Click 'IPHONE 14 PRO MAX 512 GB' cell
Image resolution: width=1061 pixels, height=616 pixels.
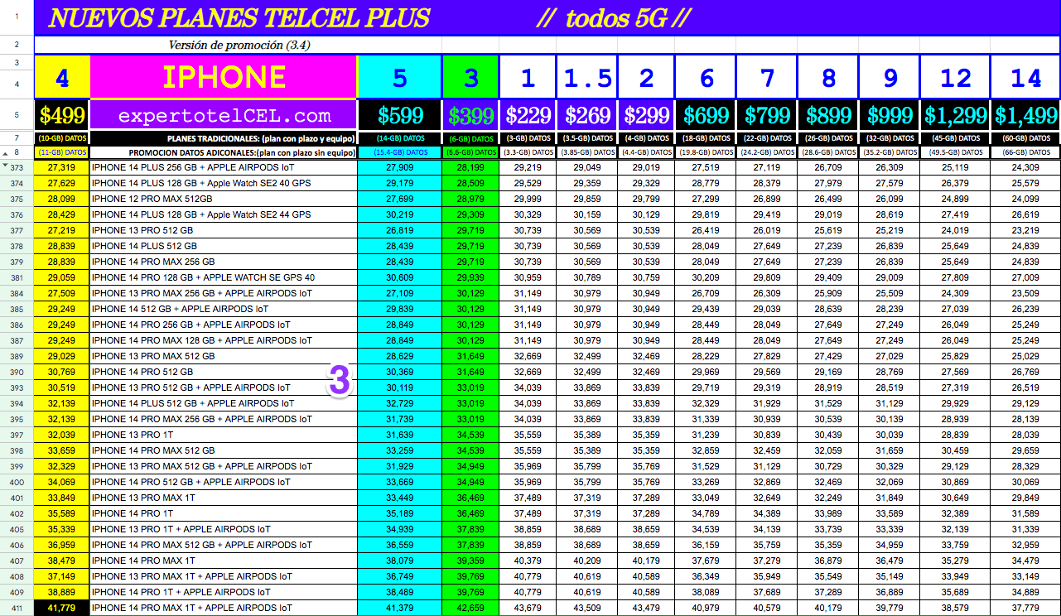click(x=224, y=450)
